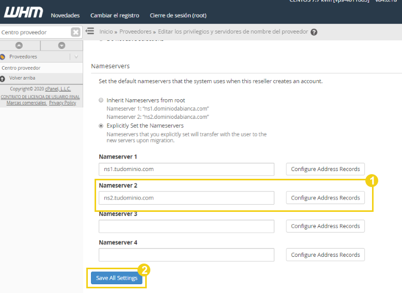Configure Address Records for Nameserver 1

326,169
